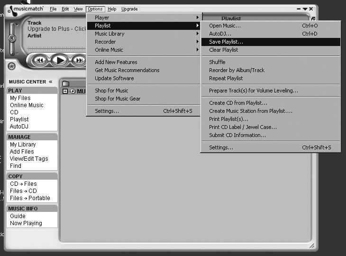Viewport: 346px width, 256px height.
Task: Open View/Edit Tags
Action: point(29,159)
